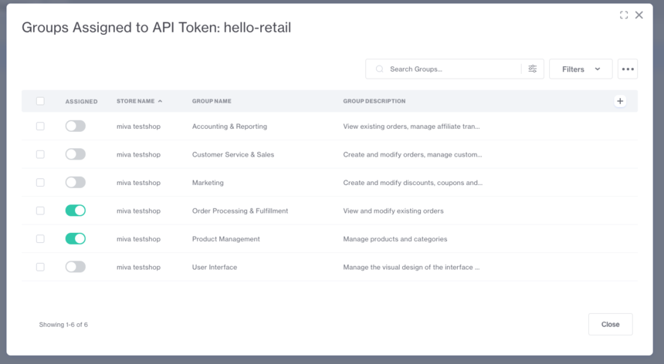Screen dimensions: 664x364
Task: Disable the Order Processing & Fulfillment toggle
Action: coord(76,211)
